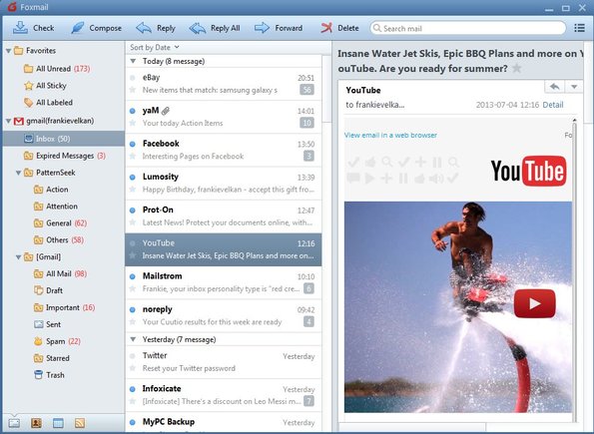Image resolution: width=594 pixels, height=434 pixels.
Task: Open the calendar icon in bottom bar
Action: 58,423
